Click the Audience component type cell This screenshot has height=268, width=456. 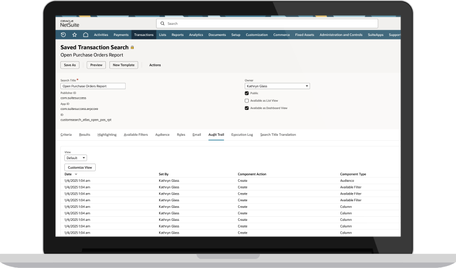(347, 181)
